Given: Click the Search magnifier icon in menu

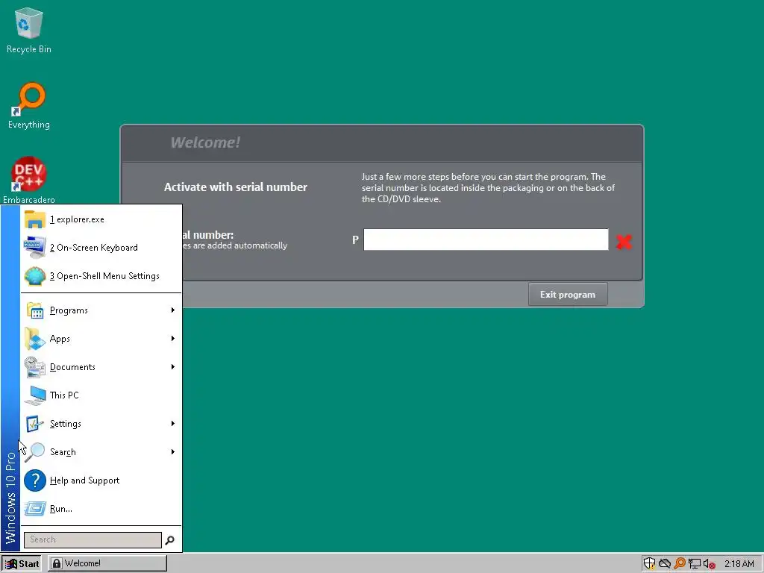Looking at the screenshot, I should click(34, 451).
